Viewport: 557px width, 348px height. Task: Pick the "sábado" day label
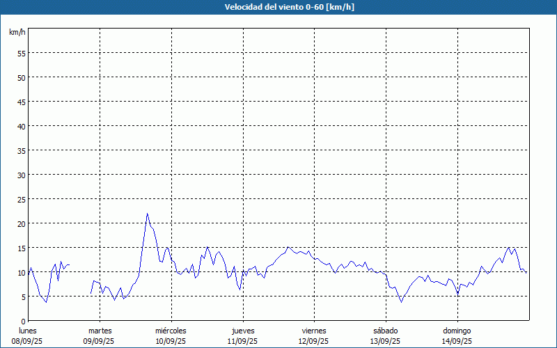385,331
